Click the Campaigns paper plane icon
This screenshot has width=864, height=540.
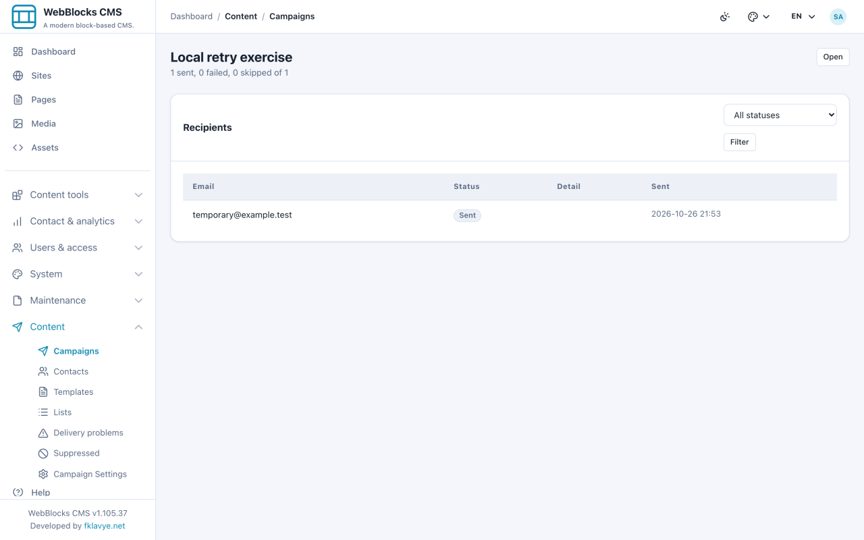[x=43, y=351]
